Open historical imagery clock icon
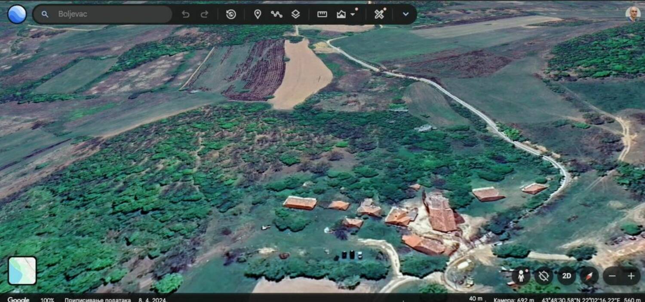The width and height of the screenshot is (645, 302). pos(231,14)
